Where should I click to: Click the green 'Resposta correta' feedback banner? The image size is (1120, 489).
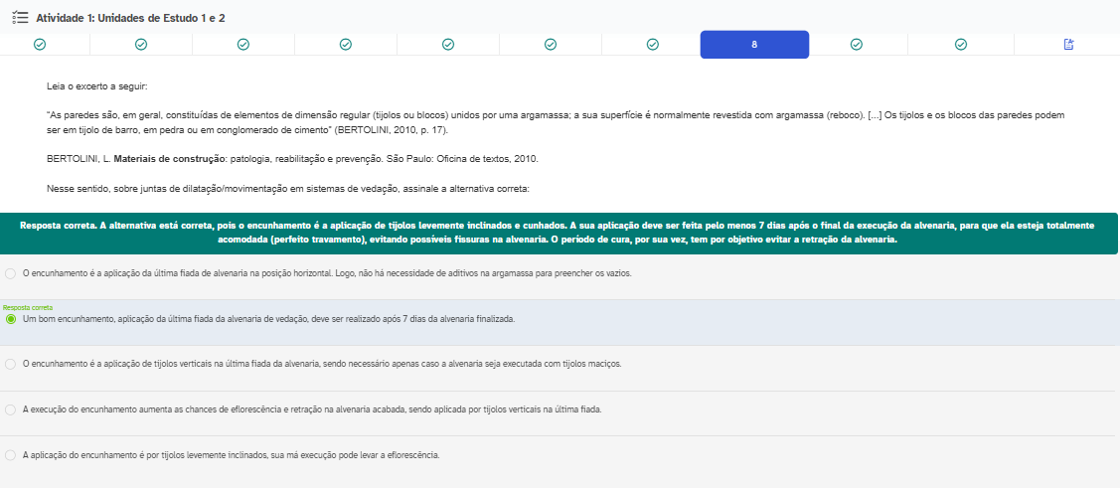559,233
